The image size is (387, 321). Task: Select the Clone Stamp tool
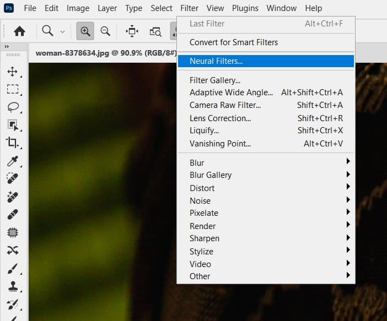(13, 286)
